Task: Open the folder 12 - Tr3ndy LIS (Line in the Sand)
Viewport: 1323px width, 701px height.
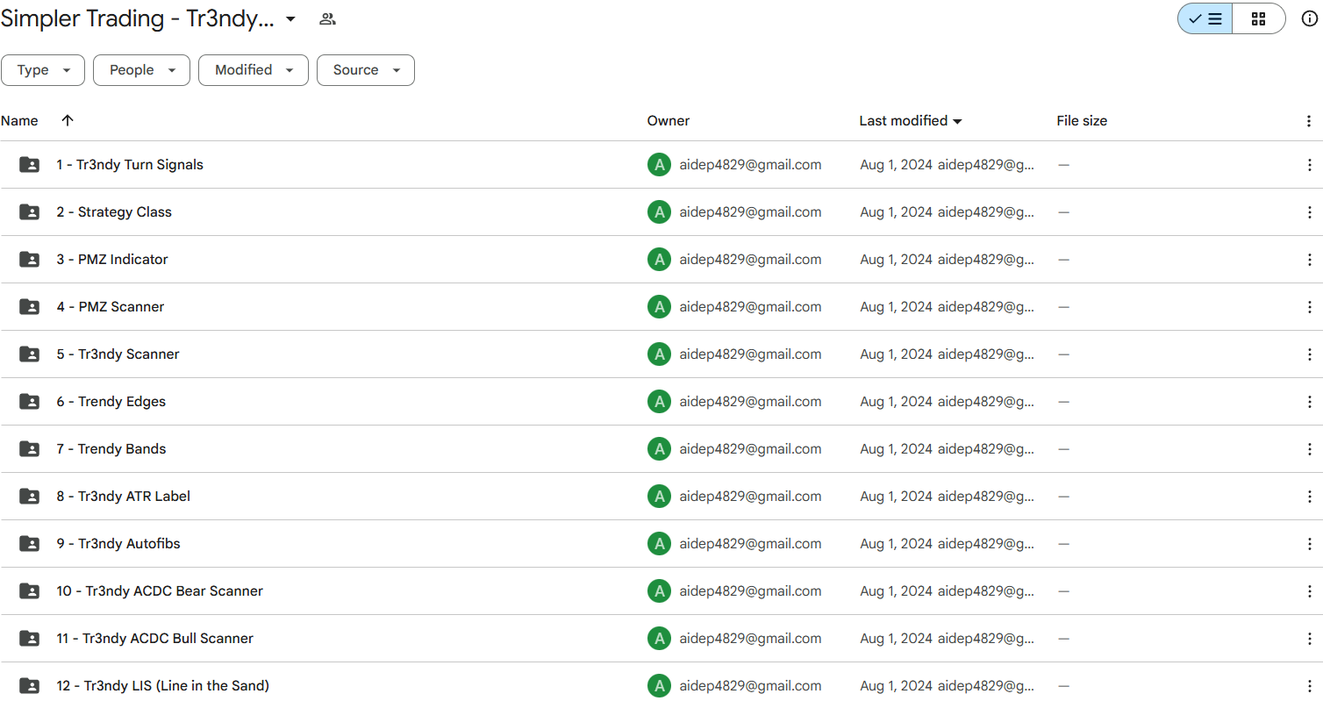Action: point(163,686)
